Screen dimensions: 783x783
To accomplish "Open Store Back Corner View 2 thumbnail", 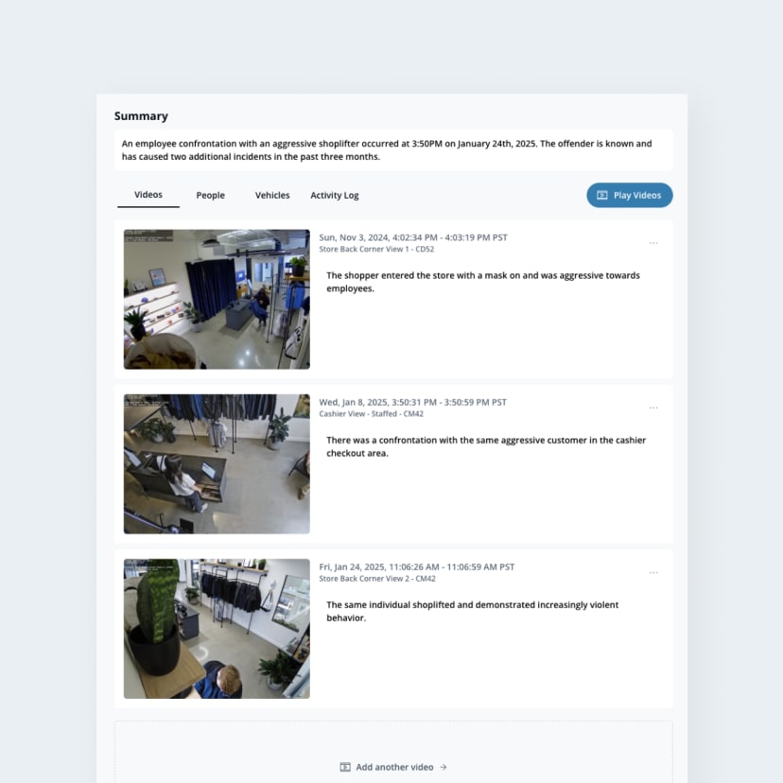I will [217, 629].
